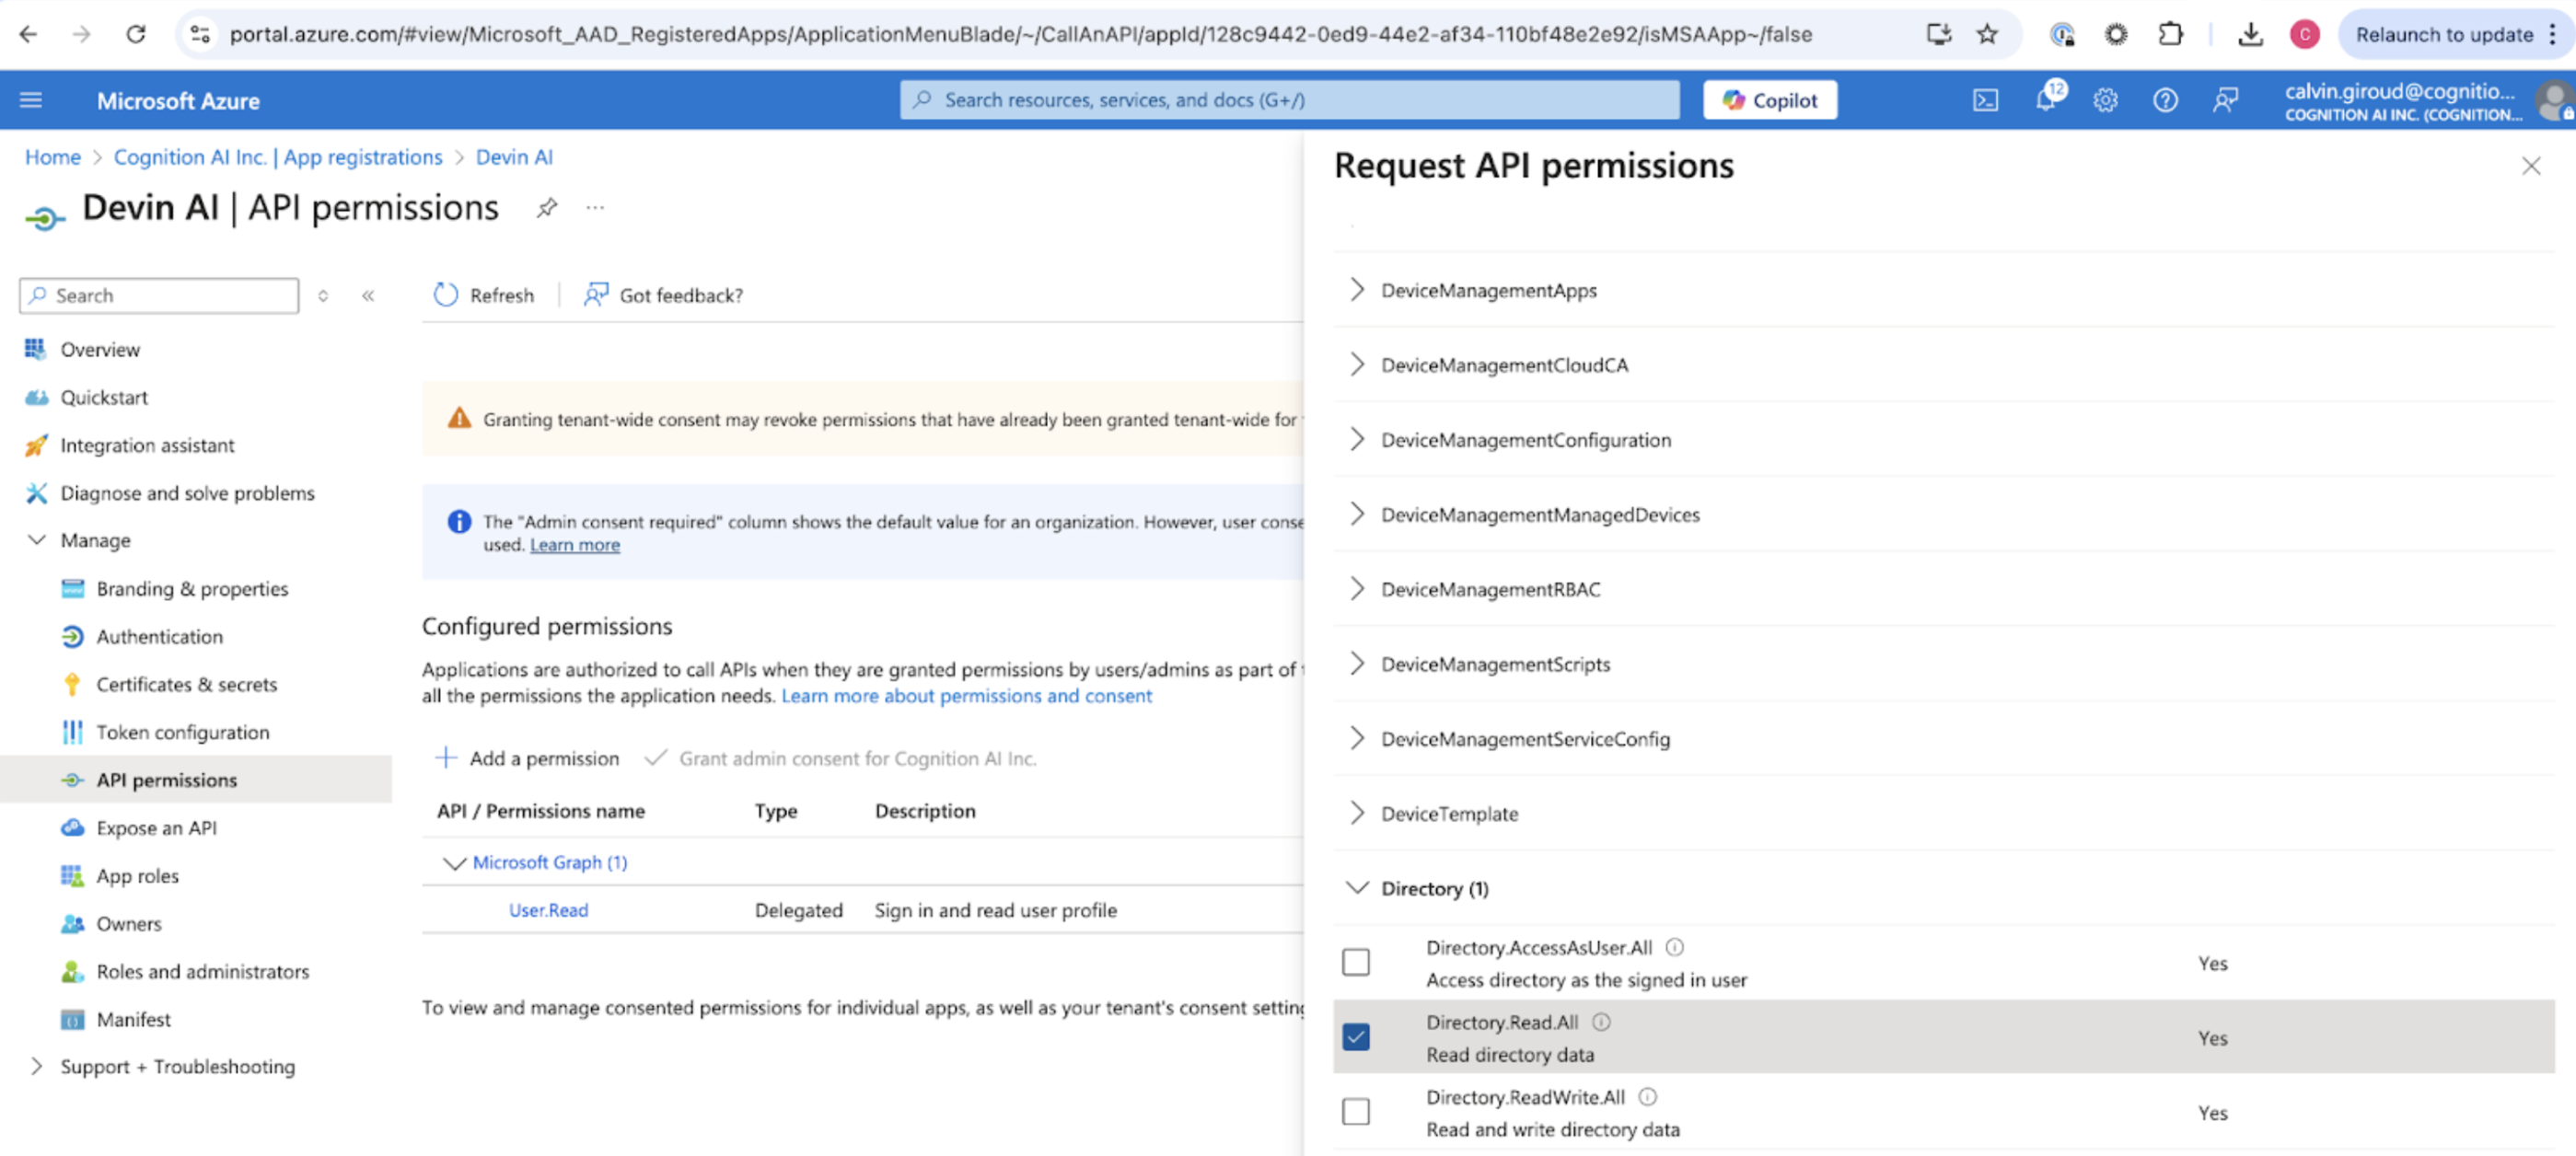The width and height of the screenshot is (2576, 1156).
Task: Check the Directory.ReadWrite.All checkbox
Action: (x=1355, y=1111)
